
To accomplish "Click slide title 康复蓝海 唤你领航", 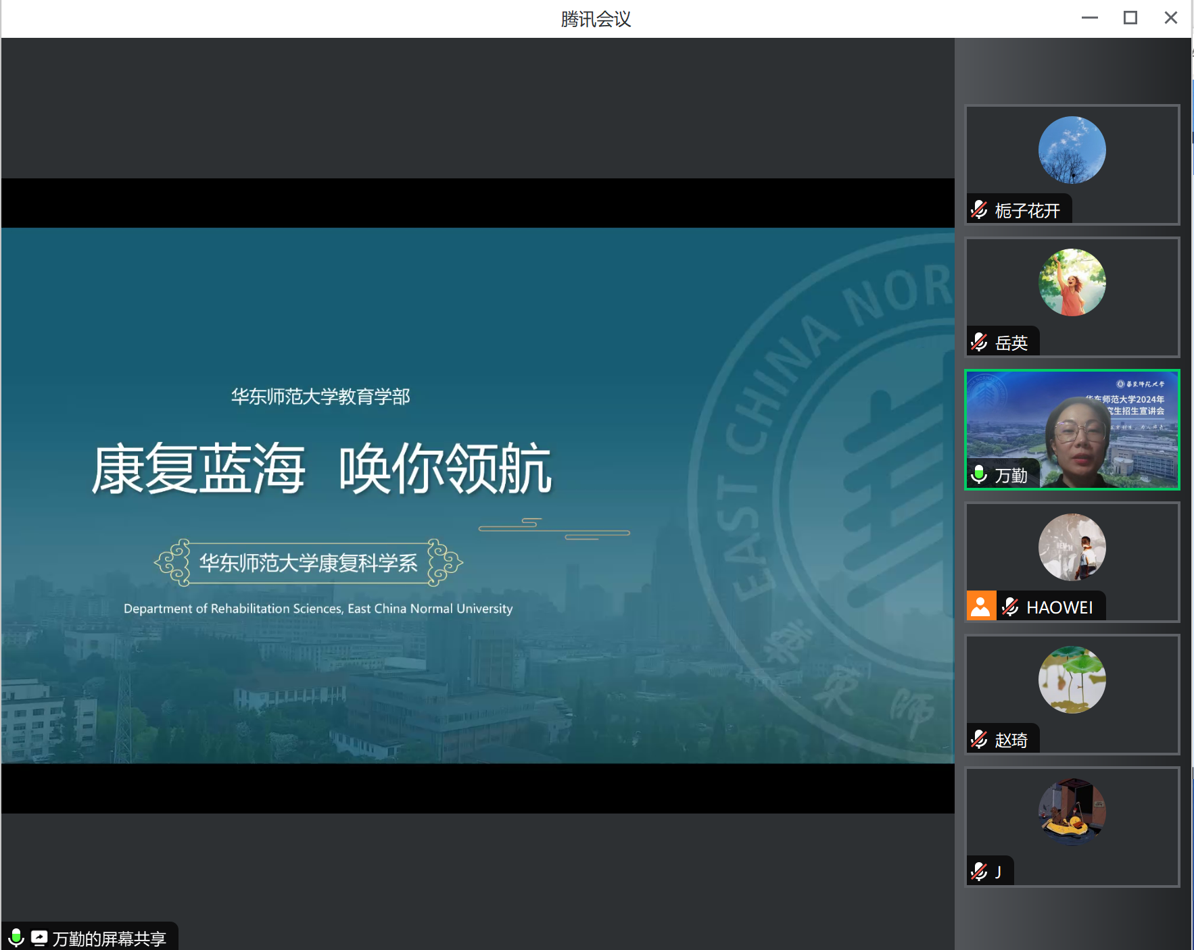I will (x=322, y=468).
